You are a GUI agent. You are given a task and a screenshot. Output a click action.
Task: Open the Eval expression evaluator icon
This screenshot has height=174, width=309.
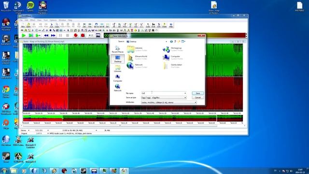[154, 25]
